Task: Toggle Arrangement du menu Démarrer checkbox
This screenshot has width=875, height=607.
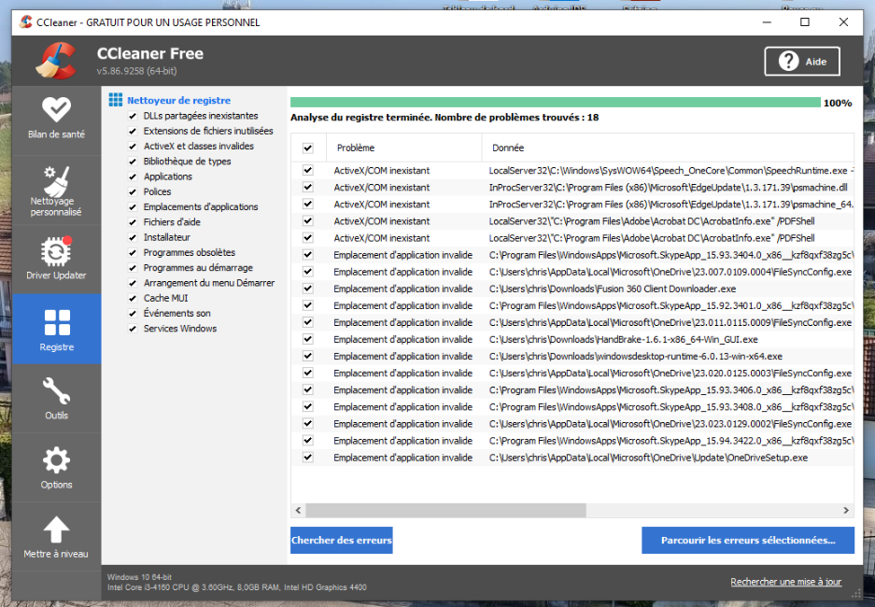Action: coord(133,283)
